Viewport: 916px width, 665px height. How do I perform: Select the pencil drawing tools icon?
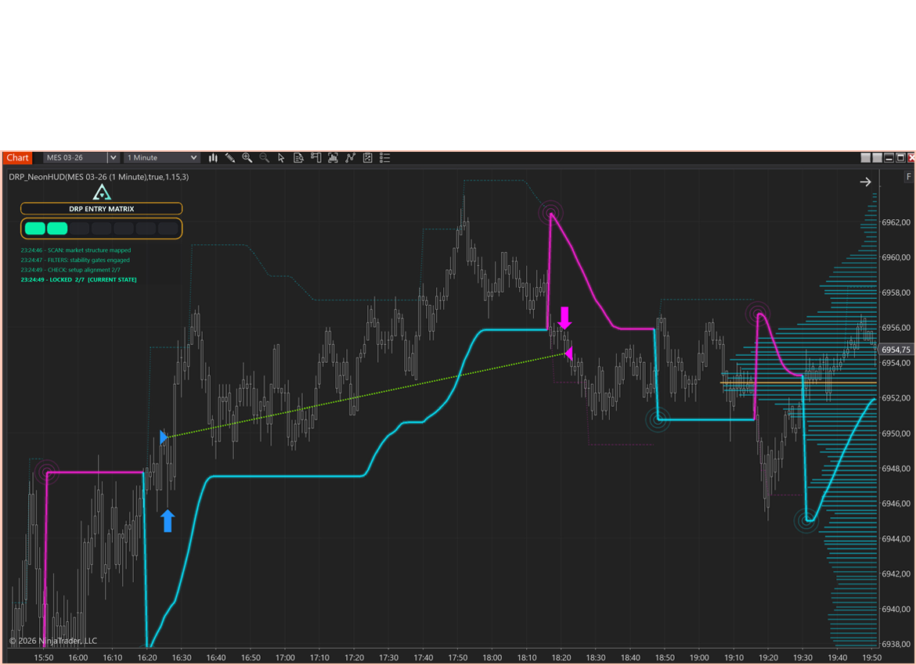pos(230,158)
